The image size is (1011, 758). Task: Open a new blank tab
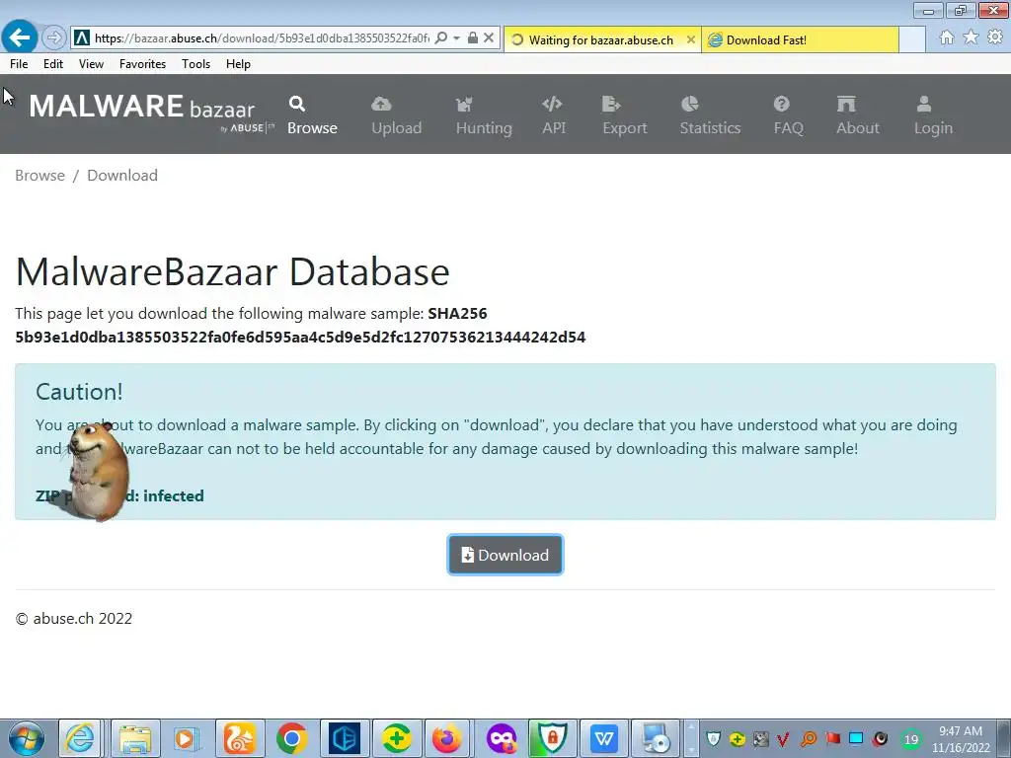(x=912, y=39)
